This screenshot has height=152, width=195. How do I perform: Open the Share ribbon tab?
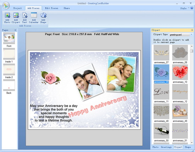tap(67, 8)
